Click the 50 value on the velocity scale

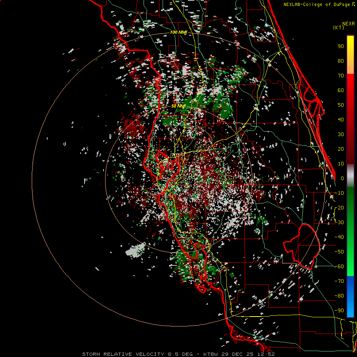(341, 105)
